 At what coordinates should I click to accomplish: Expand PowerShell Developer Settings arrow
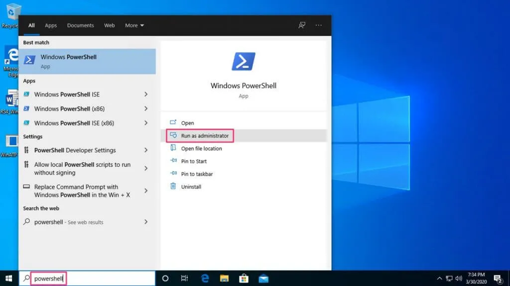tap(146, 150)
